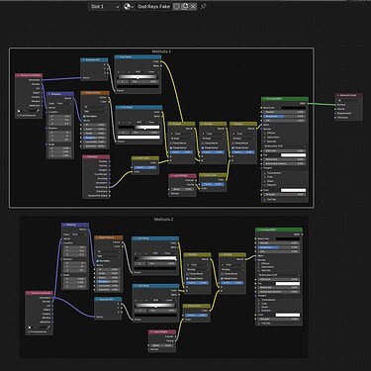The width and height of the screenshot is (371, 371).
Task: Click the God Rays Fake material name field
Action: 153,6
